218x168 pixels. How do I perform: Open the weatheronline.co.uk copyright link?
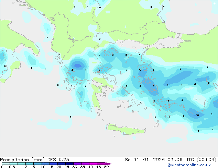click(x=189, y=165)
